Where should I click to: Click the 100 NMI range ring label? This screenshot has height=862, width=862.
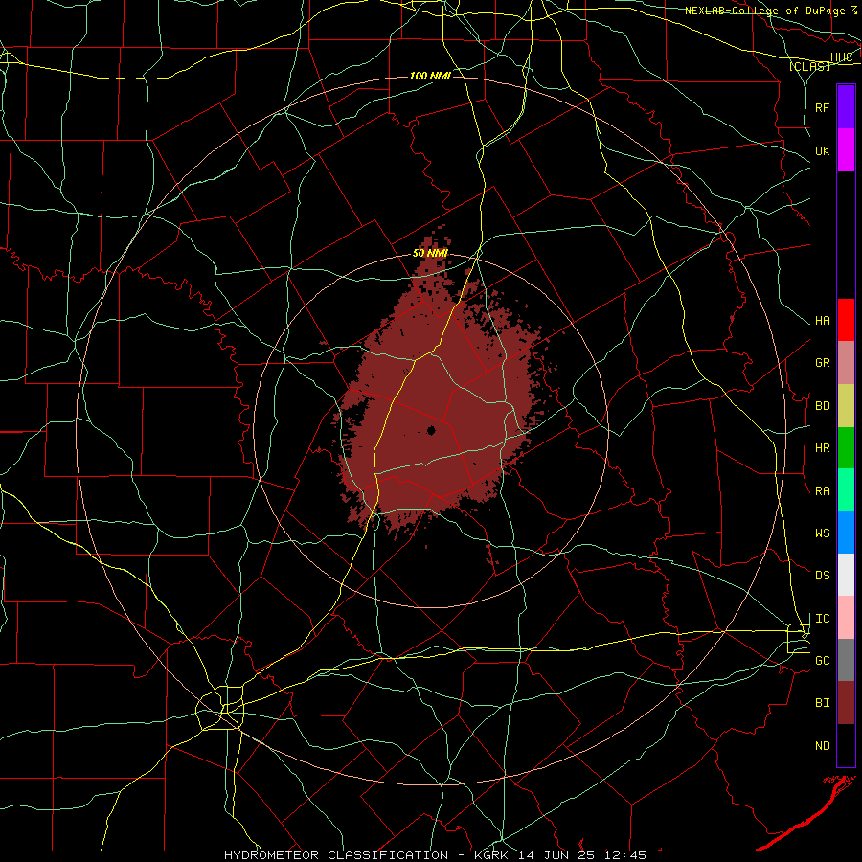tap(430, 76)
